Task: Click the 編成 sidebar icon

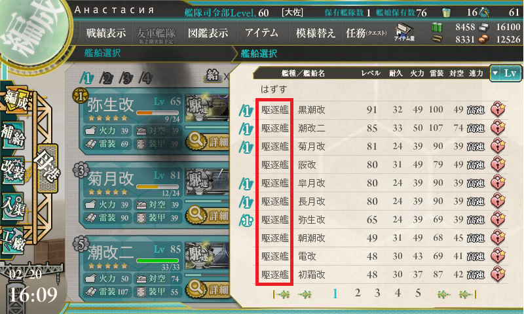Action: (15, 99)
